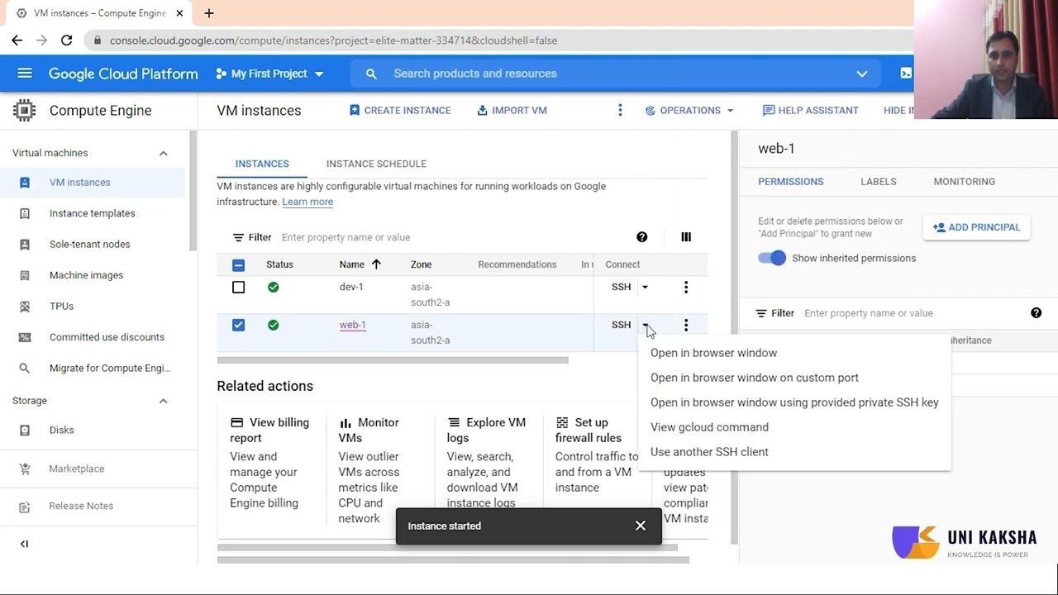
Task: Open permissions panel filter help icon
Action: (1036, 313)
